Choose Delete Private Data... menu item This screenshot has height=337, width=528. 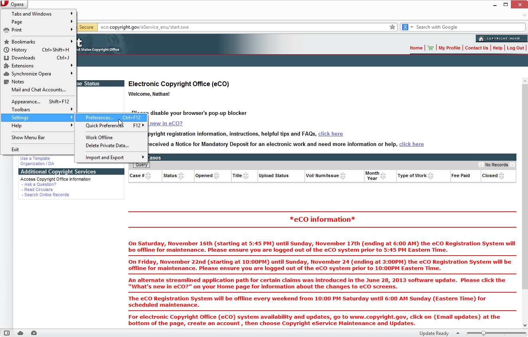(x=111, y=146)
